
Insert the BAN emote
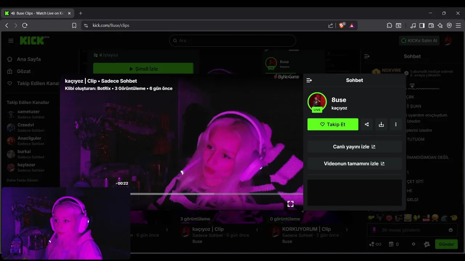point(426,218)
